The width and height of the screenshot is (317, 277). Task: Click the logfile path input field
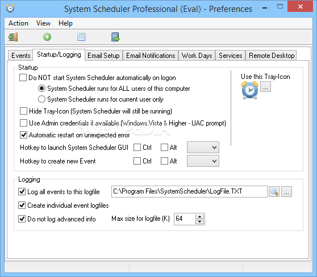189,191
